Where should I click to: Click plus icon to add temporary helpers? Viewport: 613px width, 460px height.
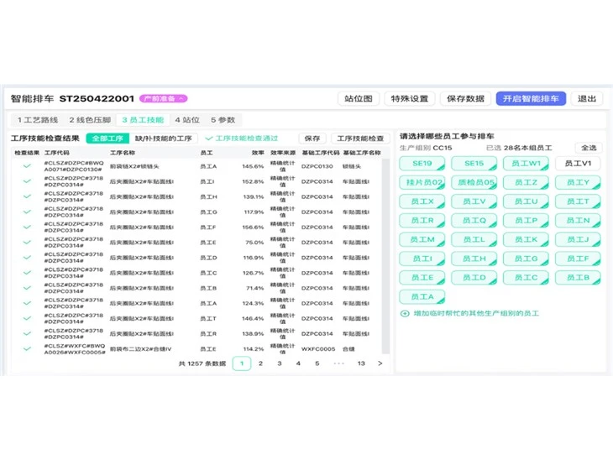point(405,313)
